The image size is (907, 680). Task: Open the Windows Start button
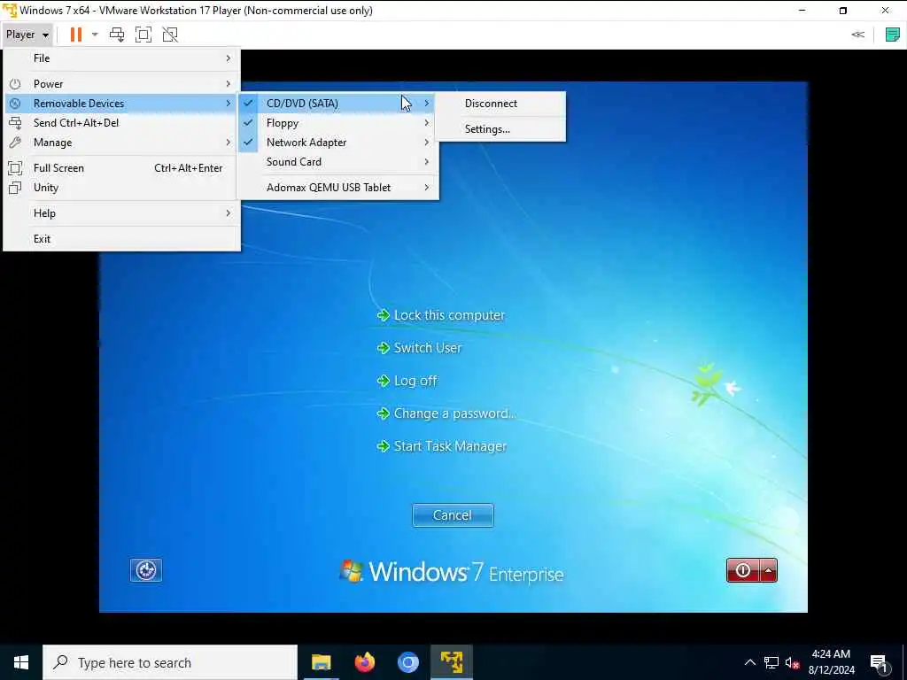pos(21,662)
